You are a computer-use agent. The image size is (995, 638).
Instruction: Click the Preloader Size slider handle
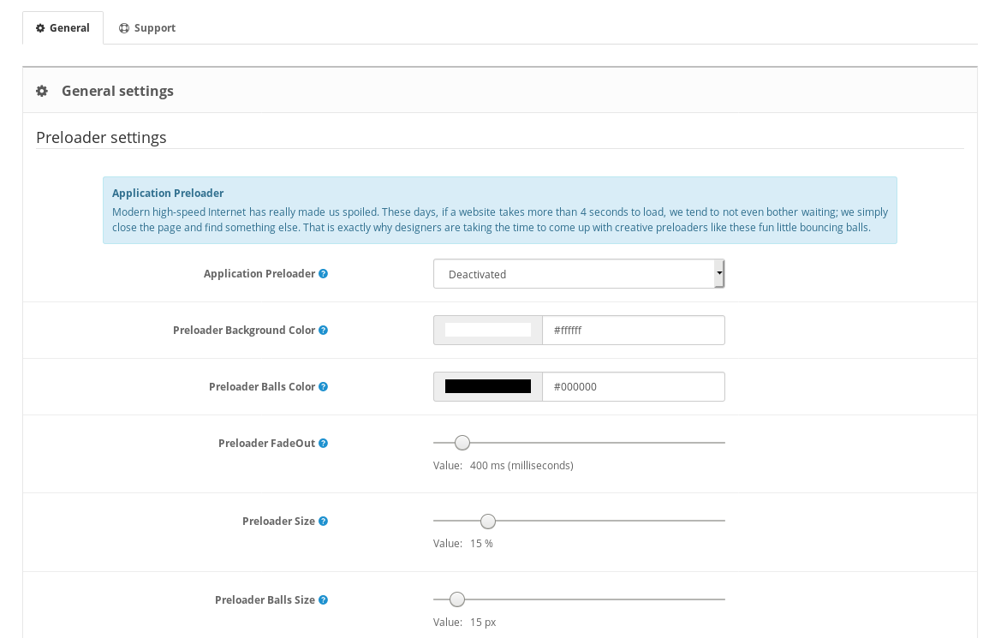coord(488,522)
